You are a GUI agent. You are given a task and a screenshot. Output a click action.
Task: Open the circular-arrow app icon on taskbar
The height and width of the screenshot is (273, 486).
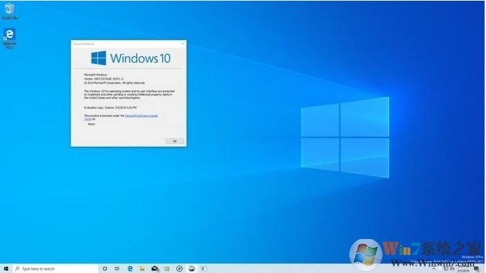(x=179, y=269)
